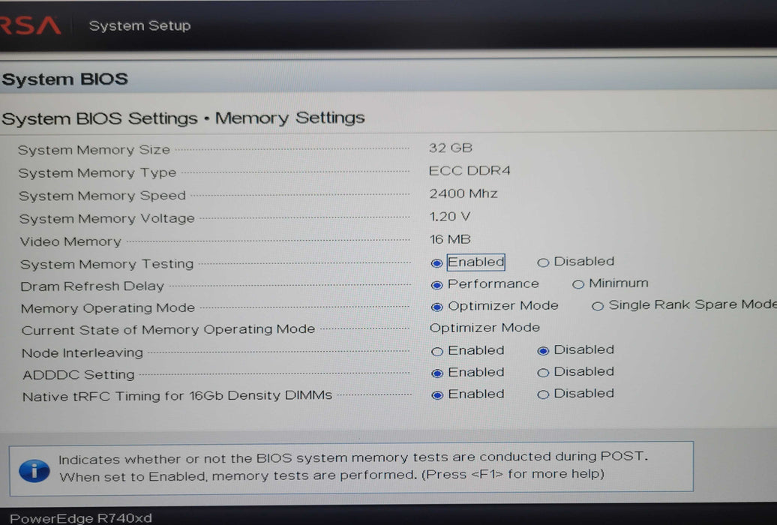Click the blue info icon in help box

(34, 470)
